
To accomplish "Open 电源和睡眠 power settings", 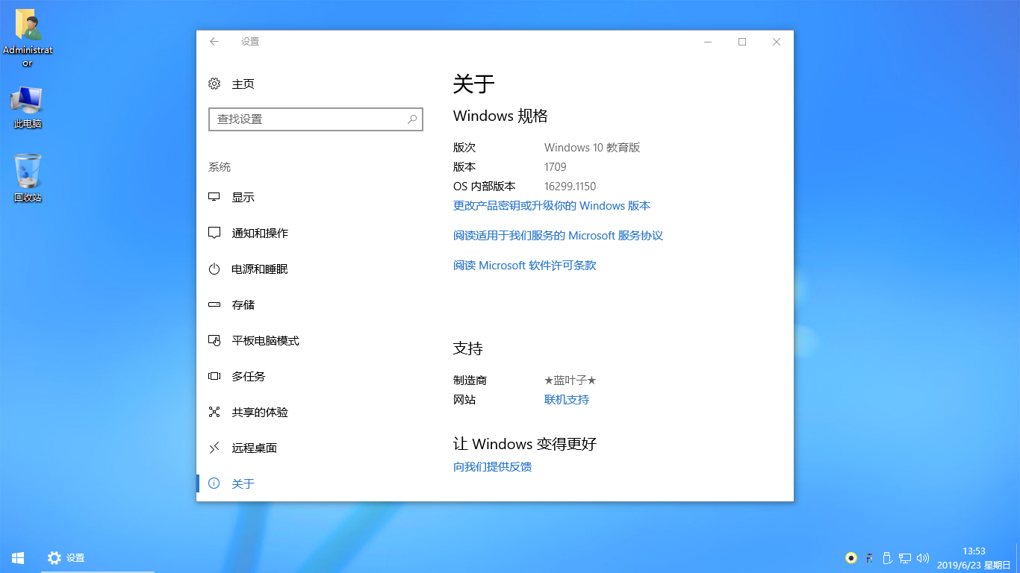I will click(310, 269).
